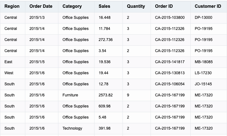Click the East region cell

[x=8, y=62]
